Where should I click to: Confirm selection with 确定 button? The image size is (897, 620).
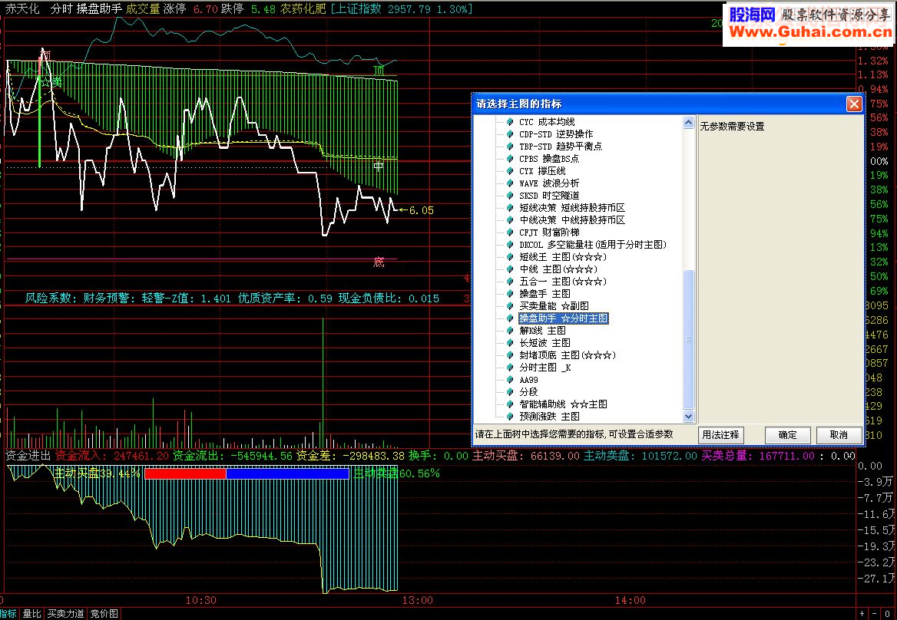788,435
